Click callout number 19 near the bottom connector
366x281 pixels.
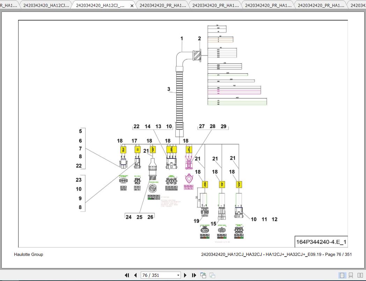pyautogui.click(x=196, y=221)
